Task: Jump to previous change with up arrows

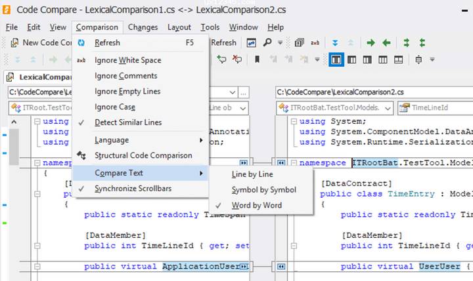Action: click(351, 43)
